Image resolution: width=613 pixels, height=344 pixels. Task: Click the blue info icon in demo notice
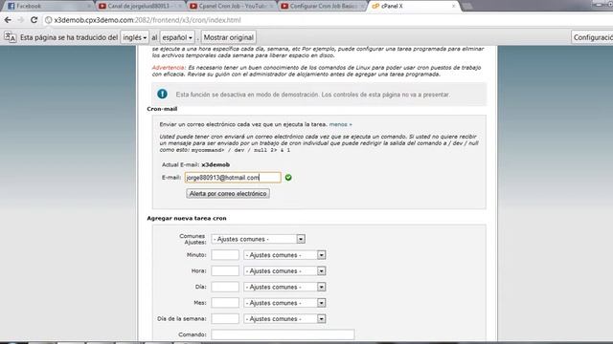162,94
